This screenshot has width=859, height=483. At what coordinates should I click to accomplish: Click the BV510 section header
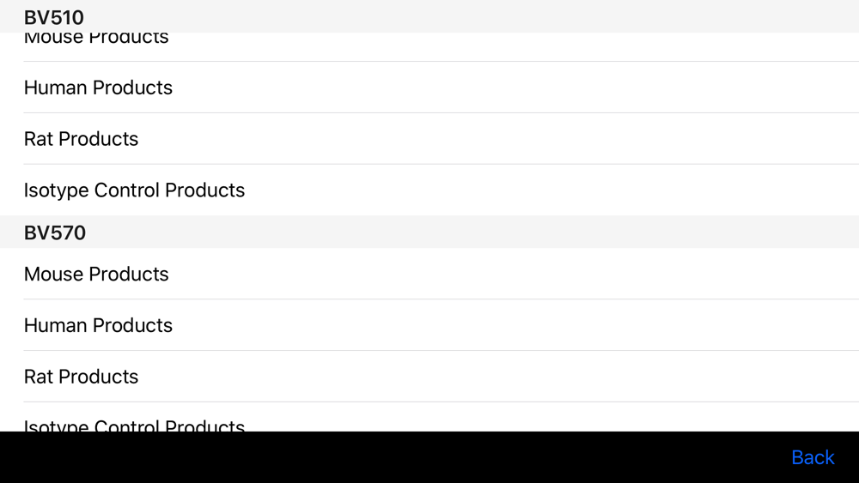coord(429,16)
